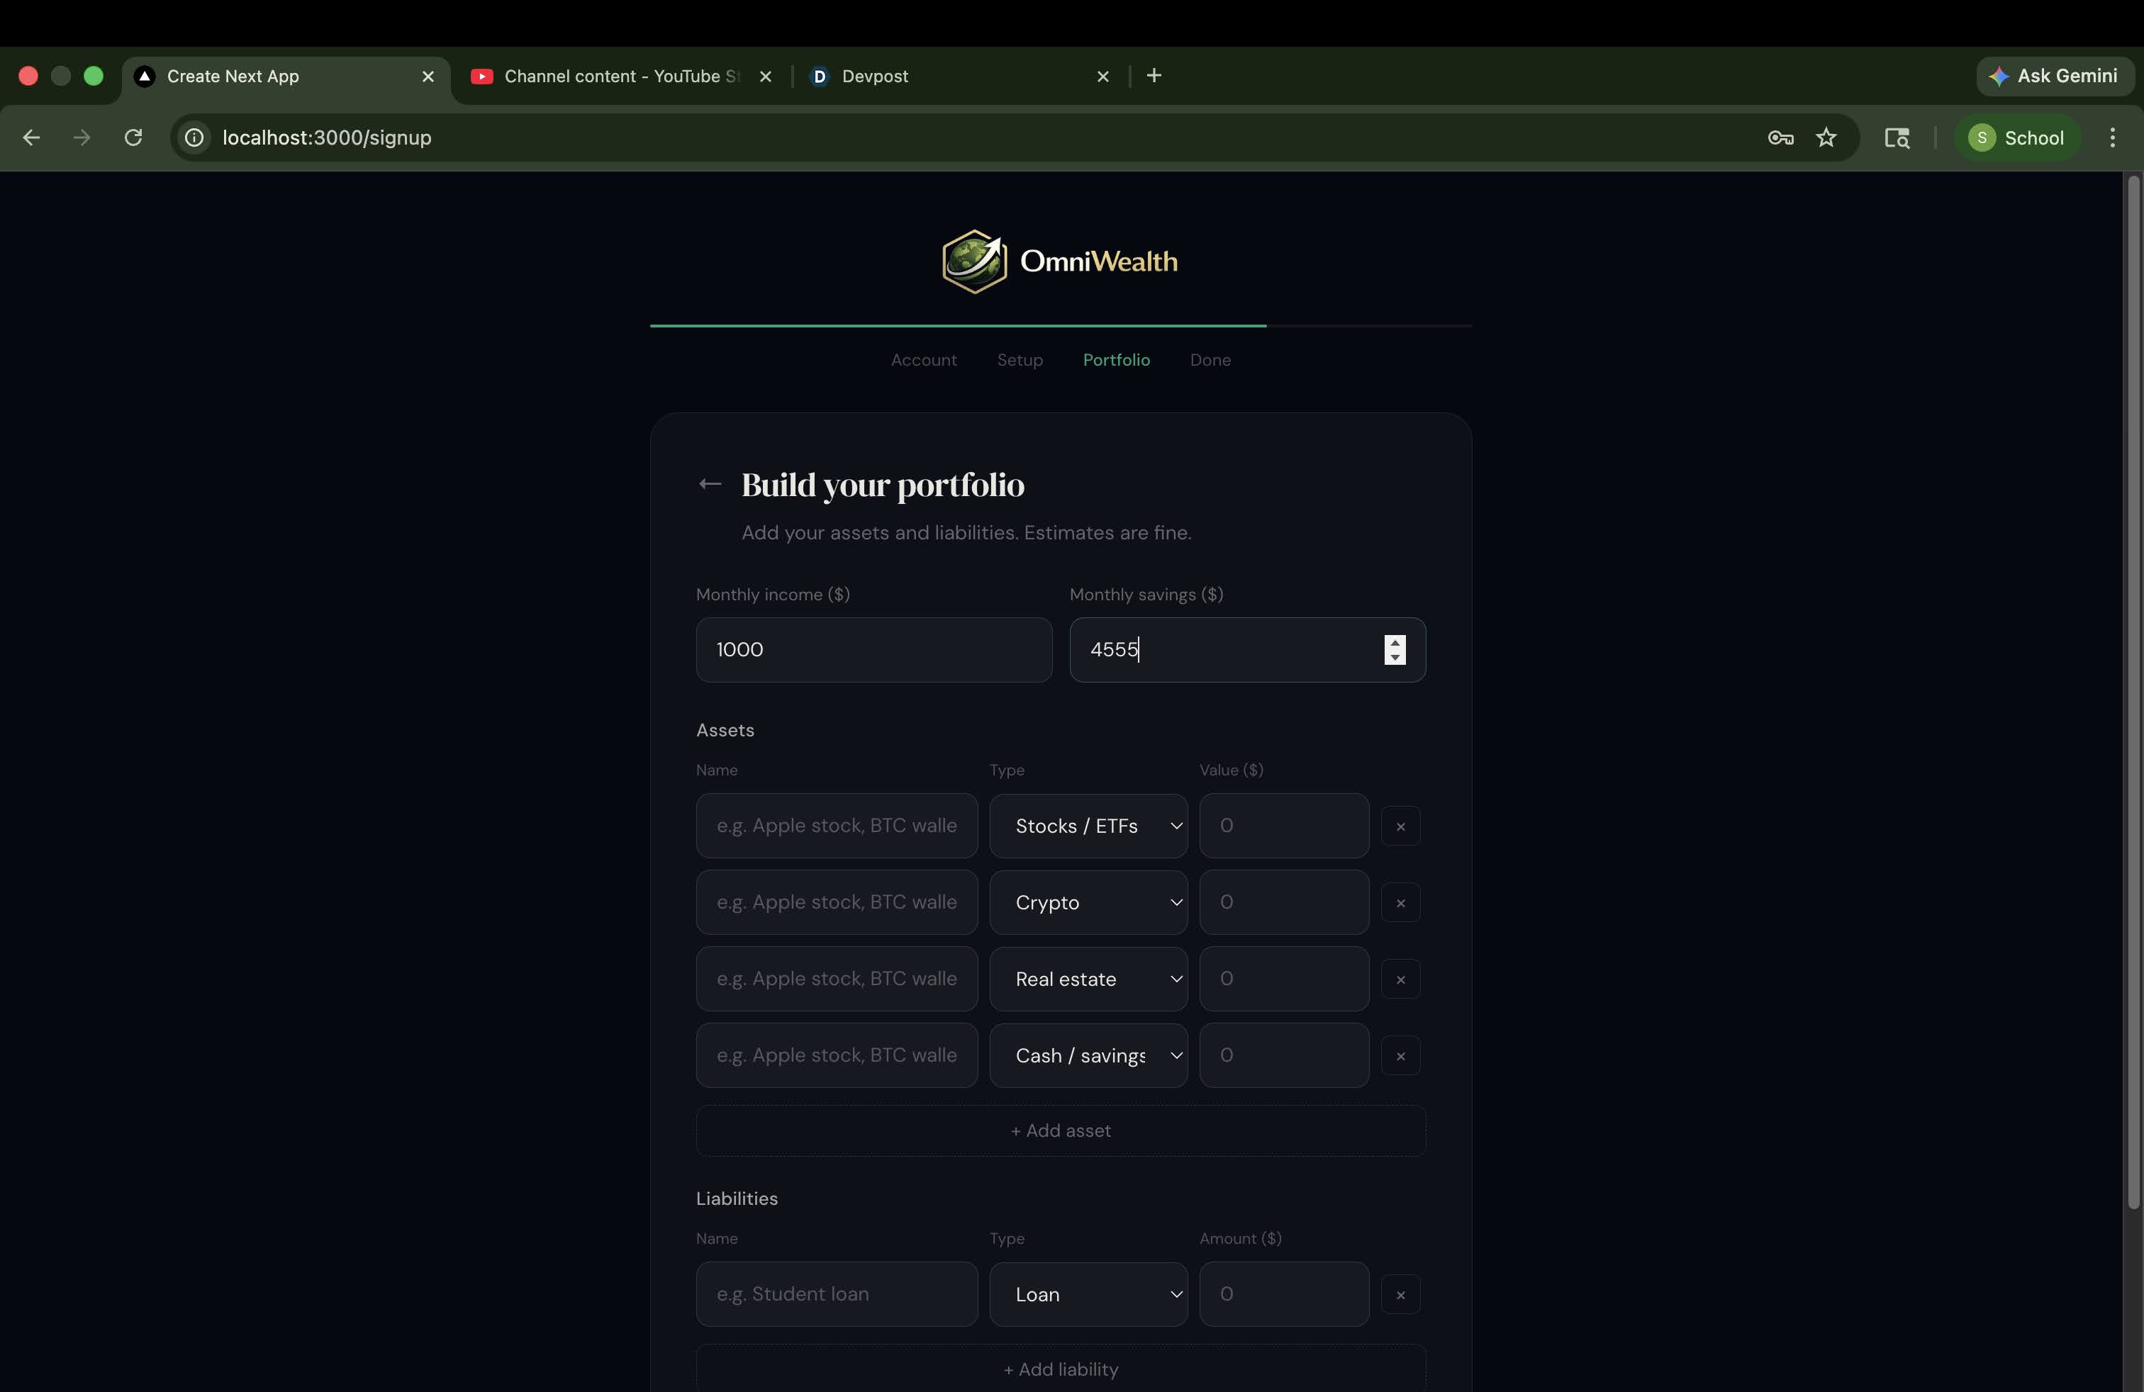The height and width of the screenshot is (1392, 2144).
Task: Open the Loan type dropdown
Action: (1088, 1295)
